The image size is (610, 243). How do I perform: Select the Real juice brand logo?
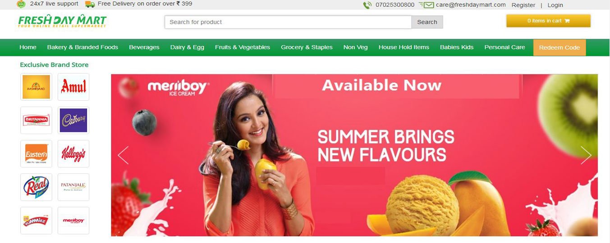click(36, 187)
